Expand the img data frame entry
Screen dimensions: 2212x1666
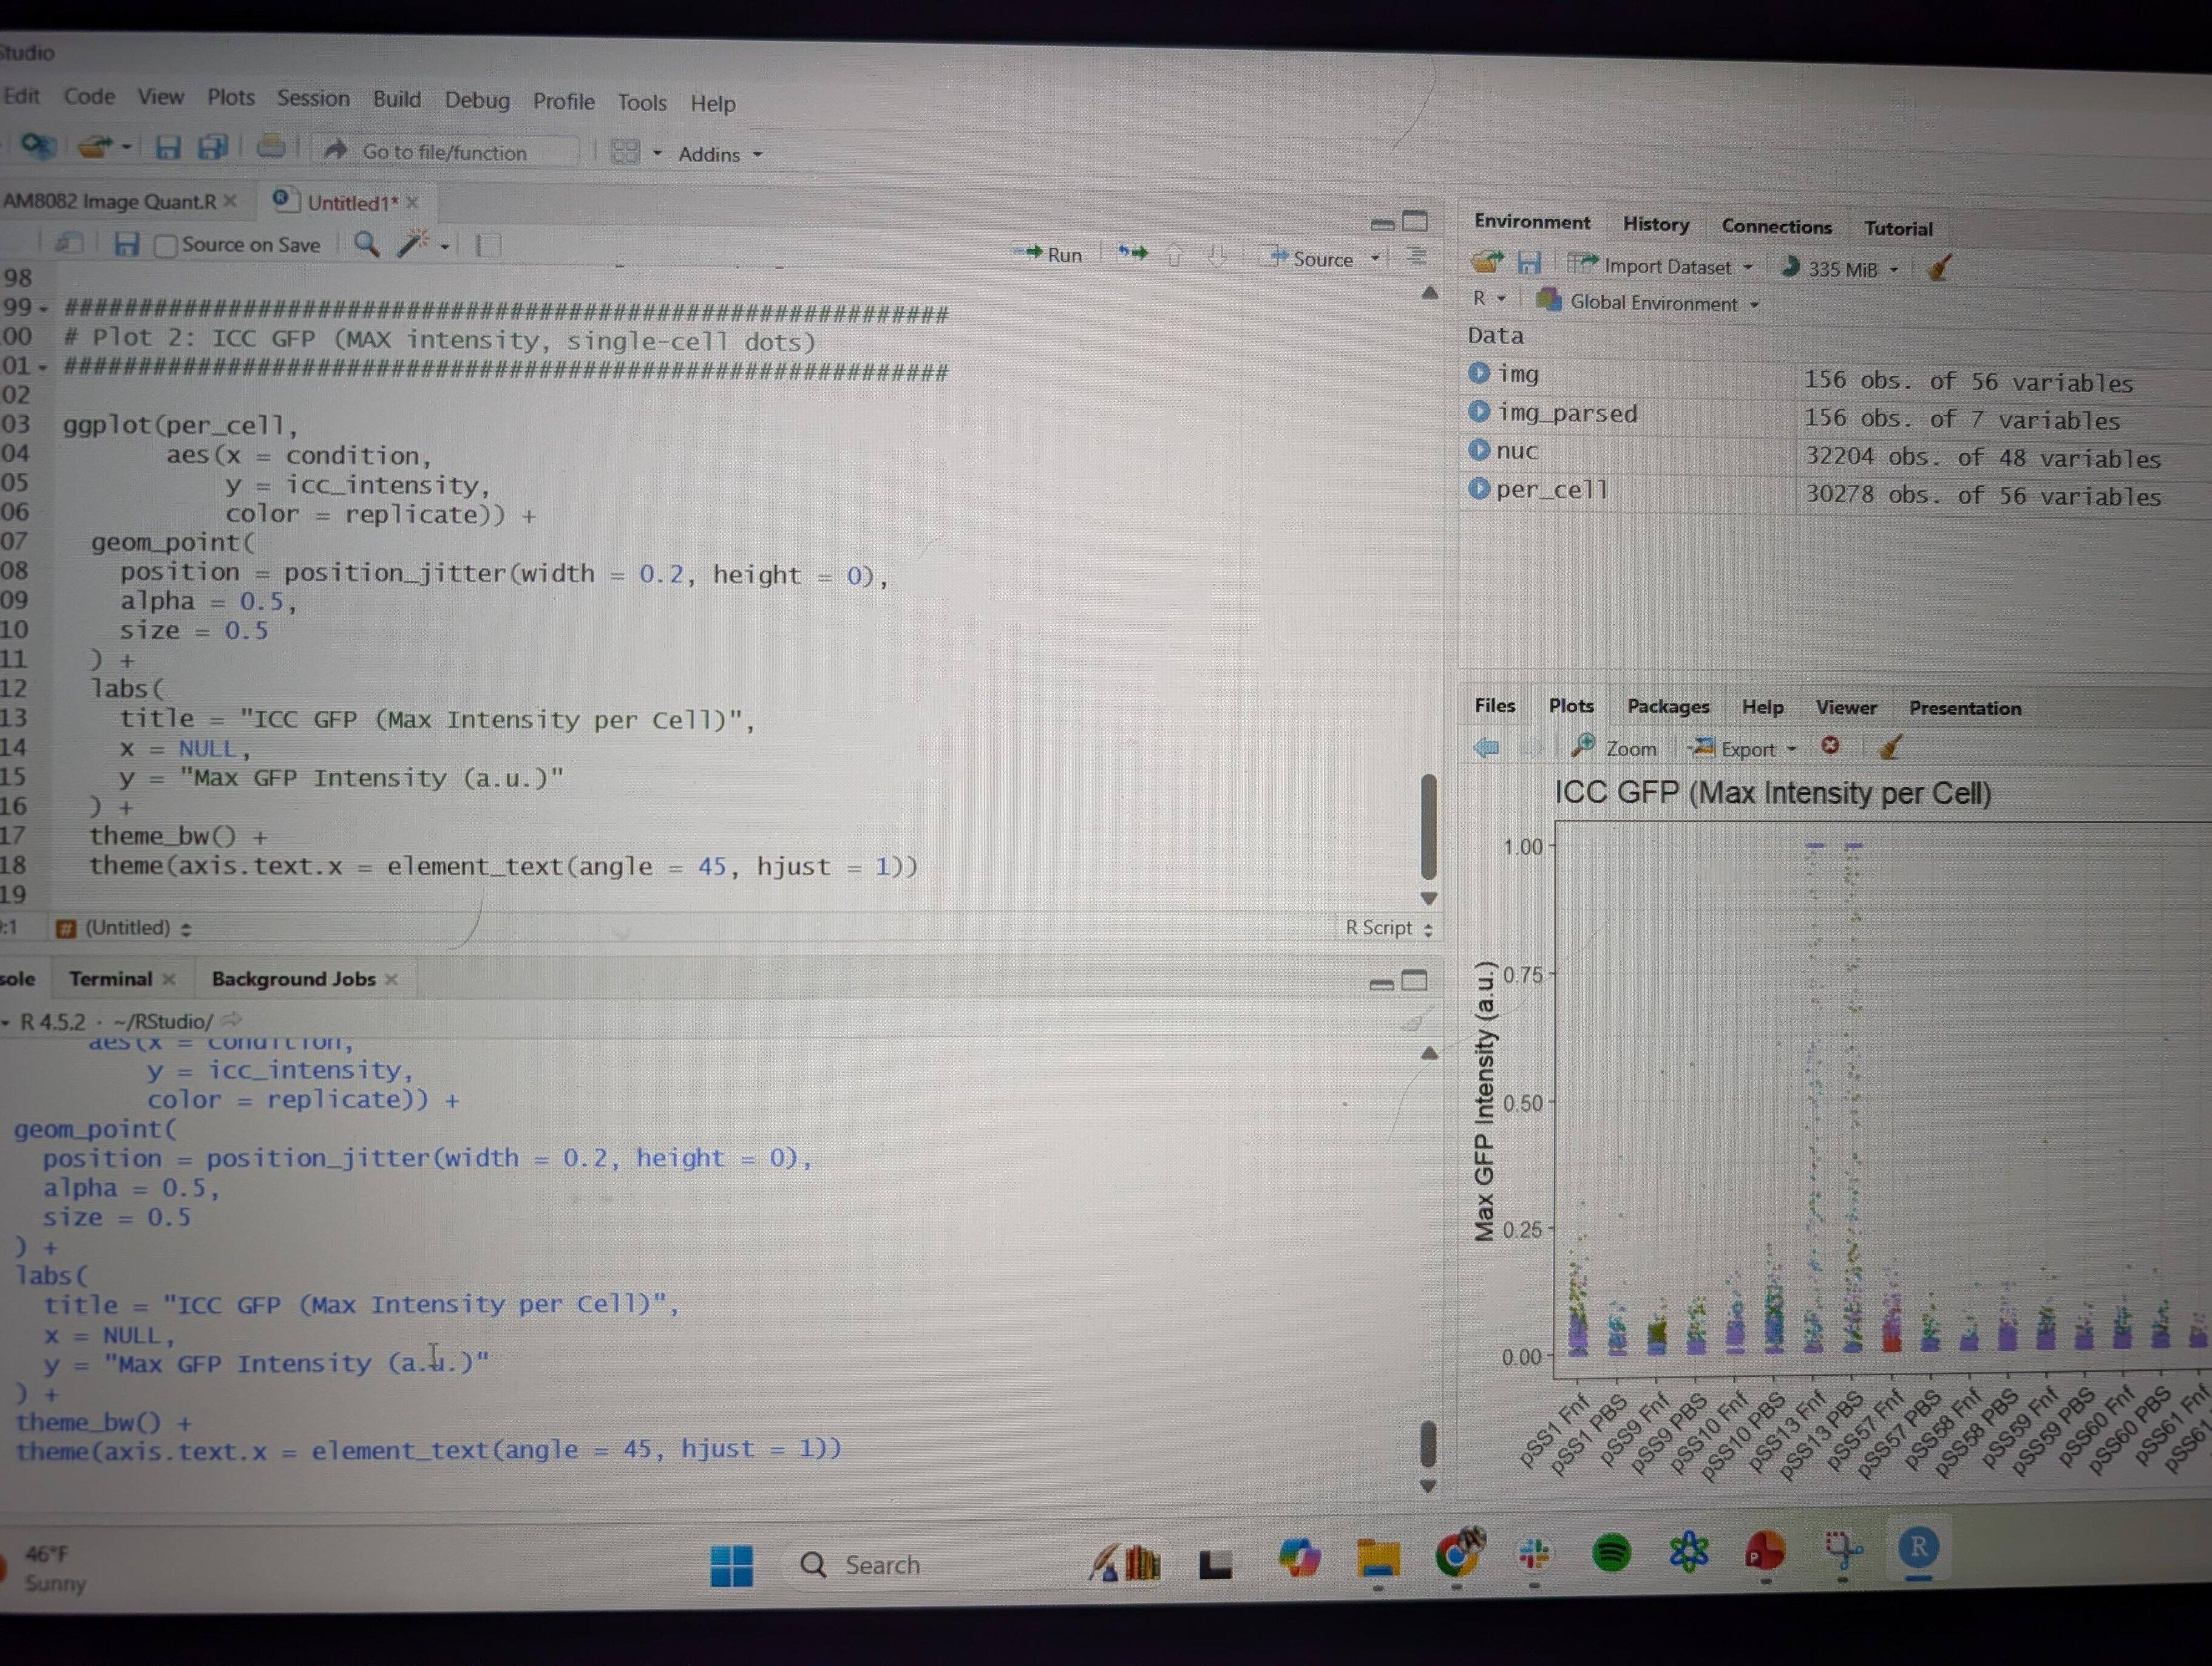pos(1479,373)
